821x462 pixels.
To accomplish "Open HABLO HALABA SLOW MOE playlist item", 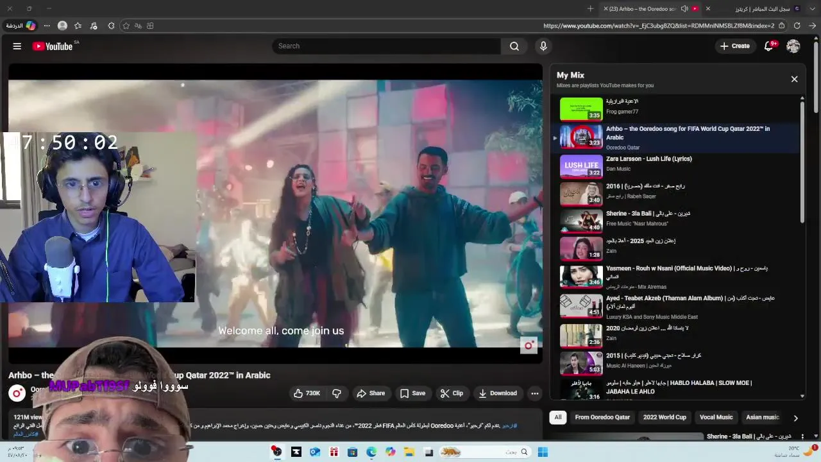I will [x=677, y=389].
